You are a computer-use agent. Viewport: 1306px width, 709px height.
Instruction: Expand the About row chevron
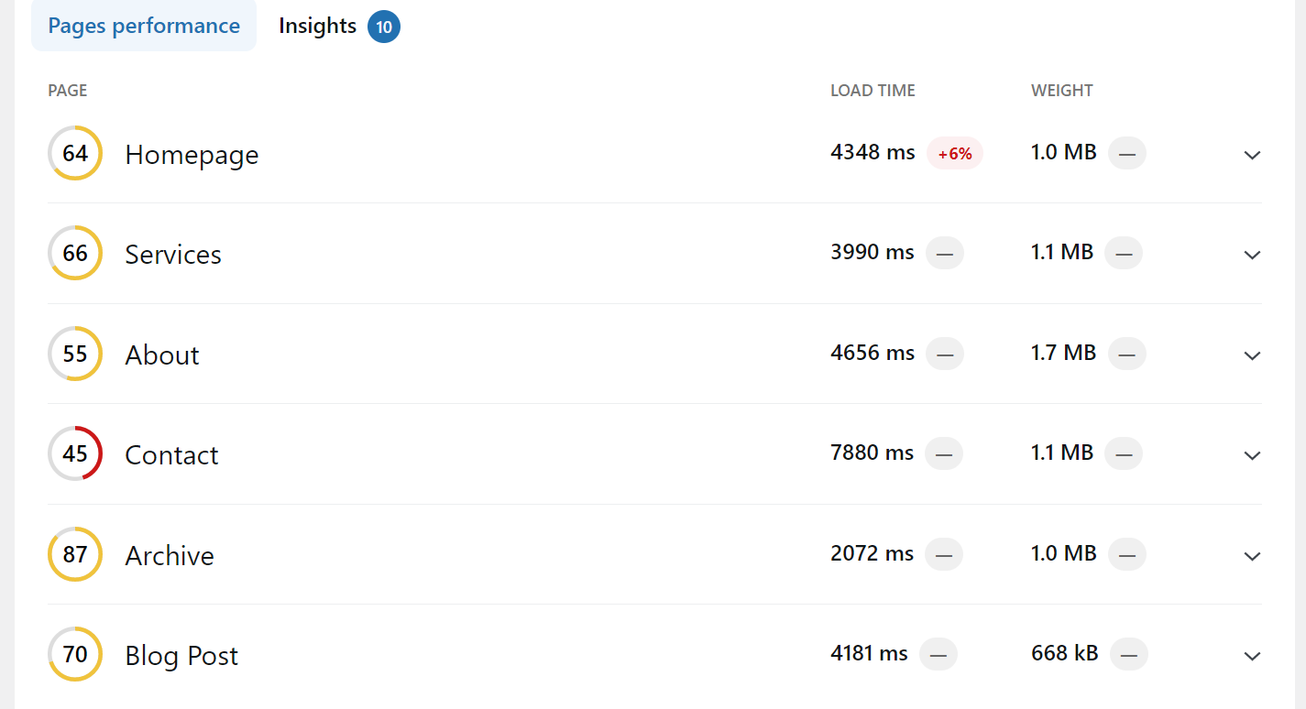1252,355
